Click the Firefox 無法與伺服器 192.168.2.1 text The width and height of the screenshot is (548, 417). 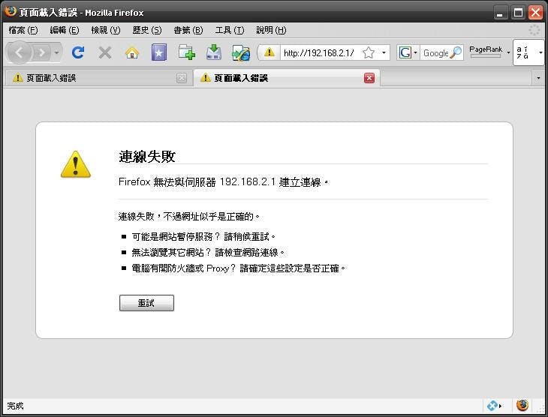click(223, 182)
